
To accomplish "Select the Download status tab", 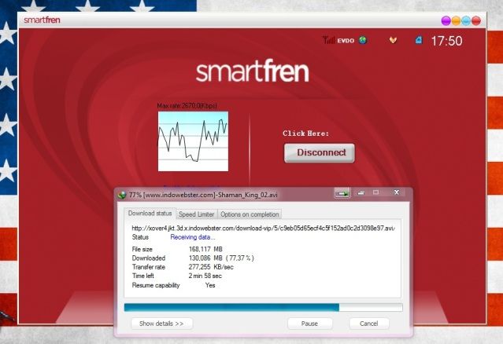I will click(150, 214).
